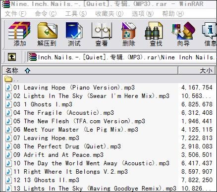Select 04 The Fragile (Acoustic).mp3

click(x=63, y=113)
